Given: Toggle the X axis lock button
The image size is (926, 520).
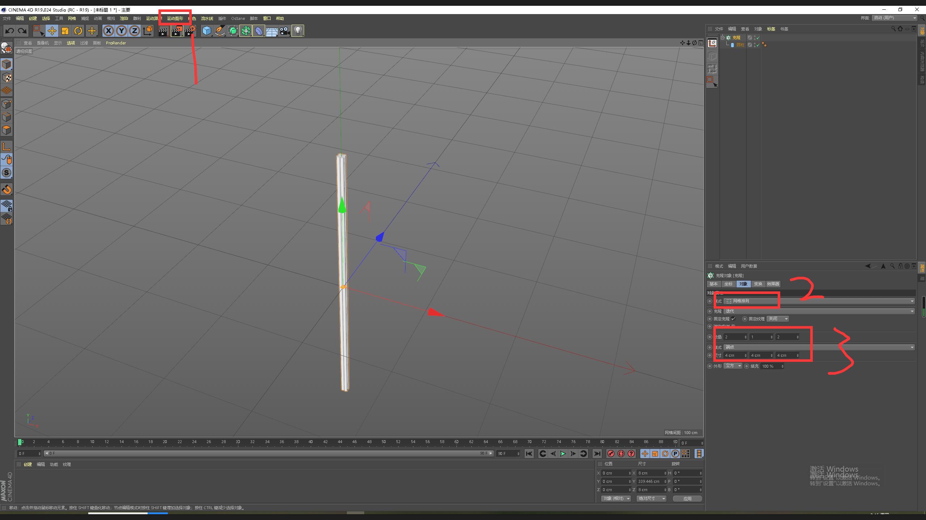Looking at the screenshot, I should coord(108,31).
